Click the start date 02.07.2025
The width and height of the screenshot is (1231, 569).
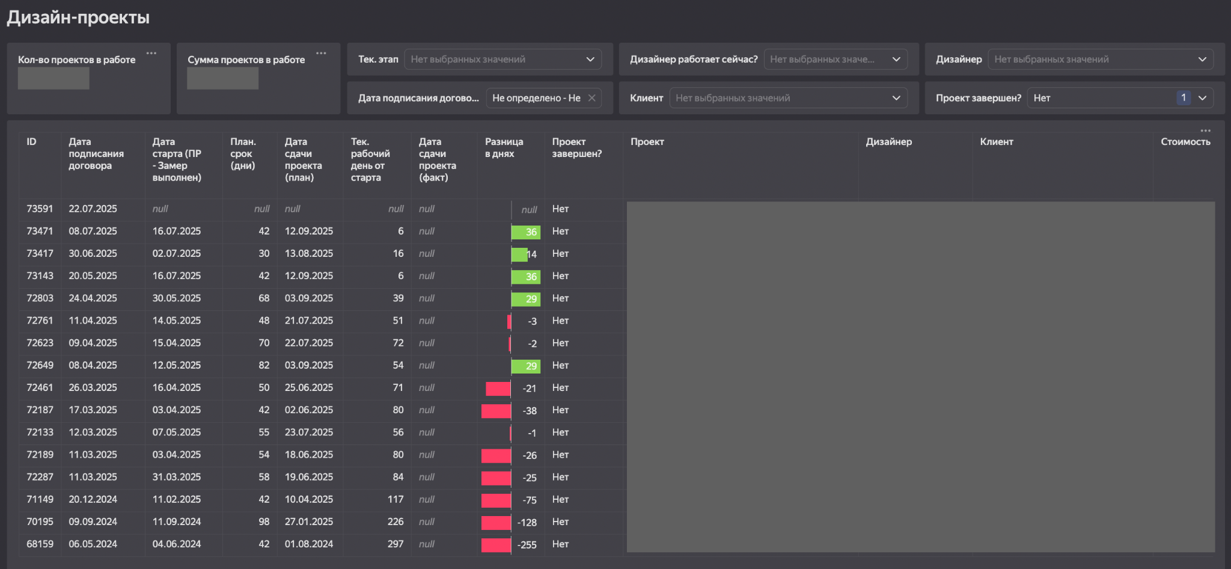pyautogui.click(x=177, y=254)
